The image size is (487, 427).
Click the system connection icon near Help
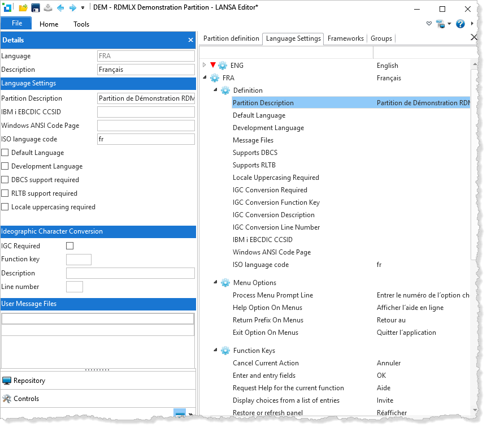point(440,24)
